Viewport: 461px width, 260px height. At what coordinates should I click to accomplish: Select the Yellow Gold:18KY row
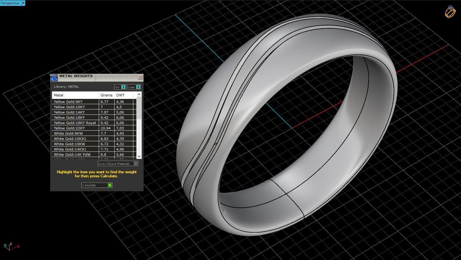[x=94, y=118]
